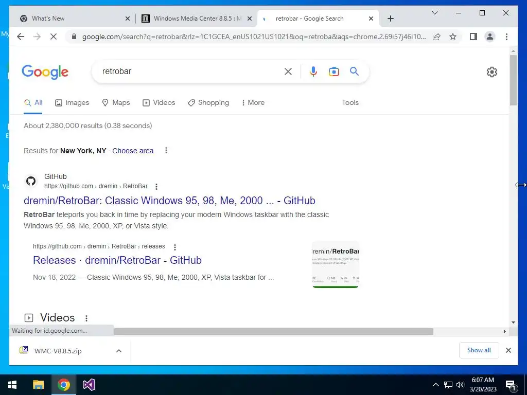Close the retrobar Google Search tab

371,19
